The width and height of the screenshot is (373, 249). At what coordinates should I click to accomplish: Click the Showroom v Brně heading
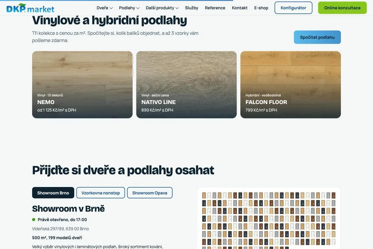coord(68,209)
